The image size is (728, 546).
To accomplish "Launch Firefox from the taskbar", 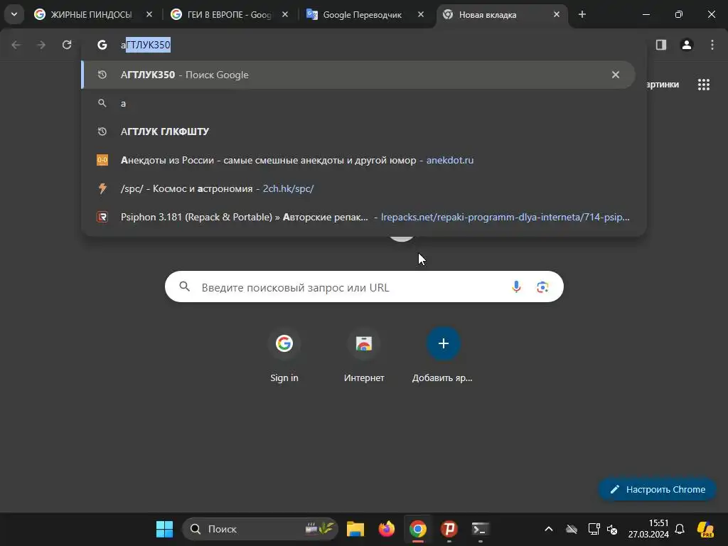I will pyautogui.click(x=386, y=529).
